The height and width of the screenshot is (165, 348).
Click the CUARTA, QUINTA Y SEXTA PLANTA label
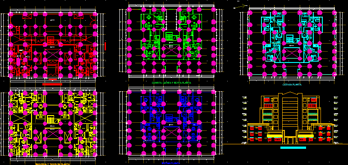[x=171, y=83]
